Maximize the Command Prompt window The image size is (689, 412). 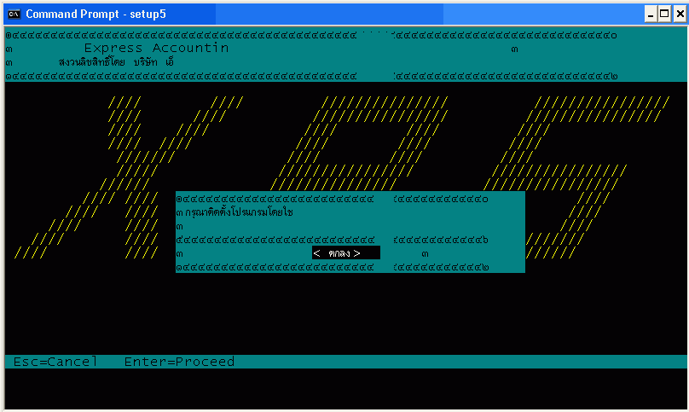pyautogui.click(x=664, y=14)
